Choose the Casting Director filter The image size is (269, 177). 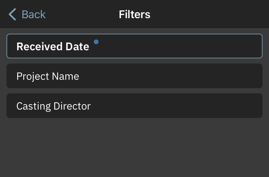[x=134, y=106]
